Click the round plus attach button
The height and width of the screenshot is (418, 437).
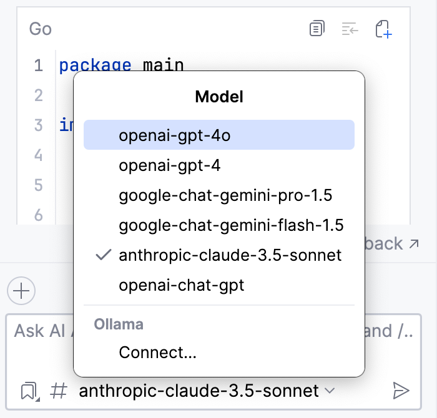[x=21, y=291]
